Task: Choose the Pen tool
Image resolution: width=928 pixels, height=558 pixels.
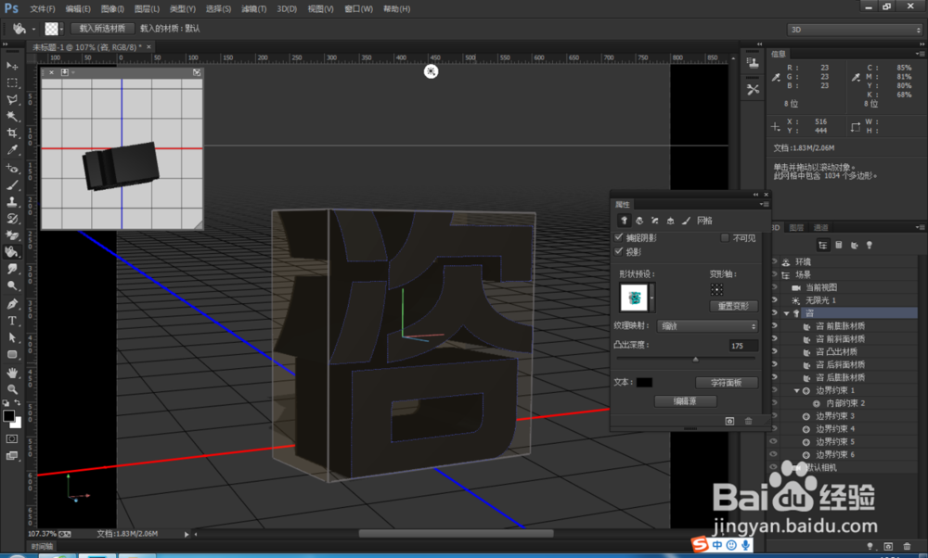Action: coord(12,304)
